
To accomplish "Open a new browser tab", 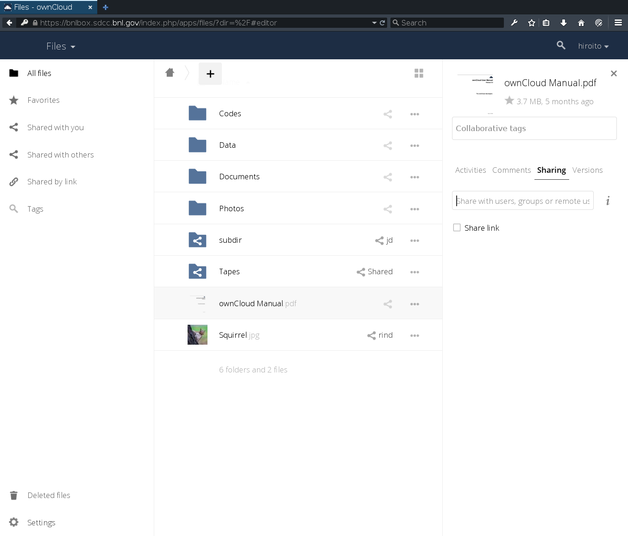I will click(106, 7).
